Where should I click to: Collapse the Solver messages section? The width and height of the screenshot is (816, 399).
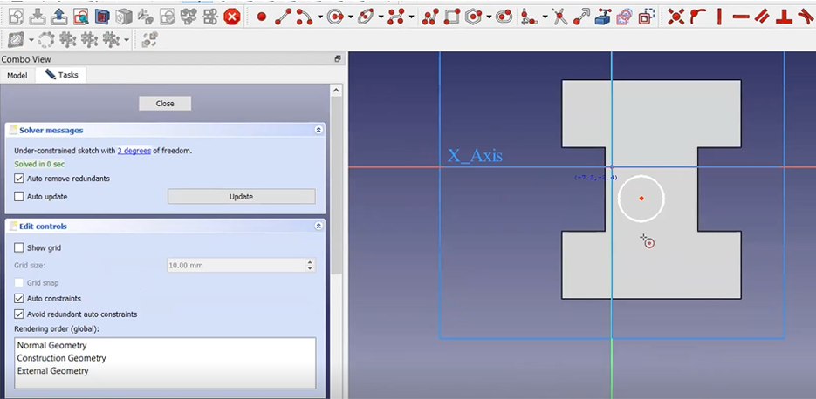[x=319, y=131]
